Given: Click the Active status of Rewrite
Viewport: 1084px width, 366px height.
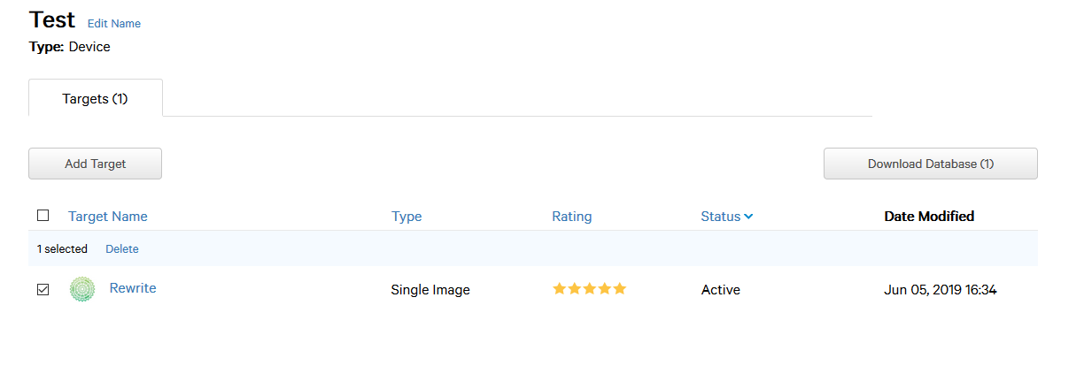Looking at the screenshot, I should click(x=721, y=290).
